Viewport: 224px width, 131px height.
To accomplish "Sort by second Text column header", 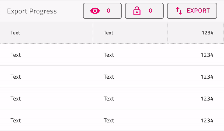I will coord(108,33).
